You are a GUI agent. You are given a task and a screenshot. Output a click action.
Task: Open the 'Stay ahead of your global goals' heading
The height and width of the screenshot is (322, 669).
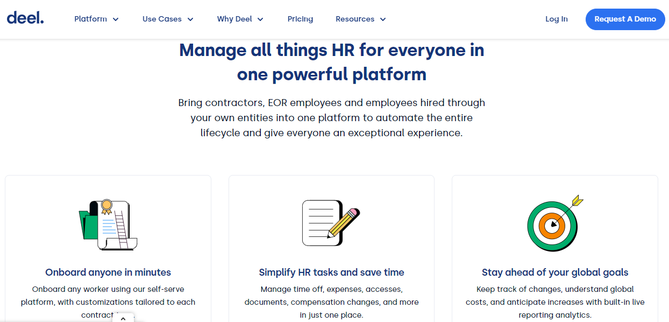[555, 272]
